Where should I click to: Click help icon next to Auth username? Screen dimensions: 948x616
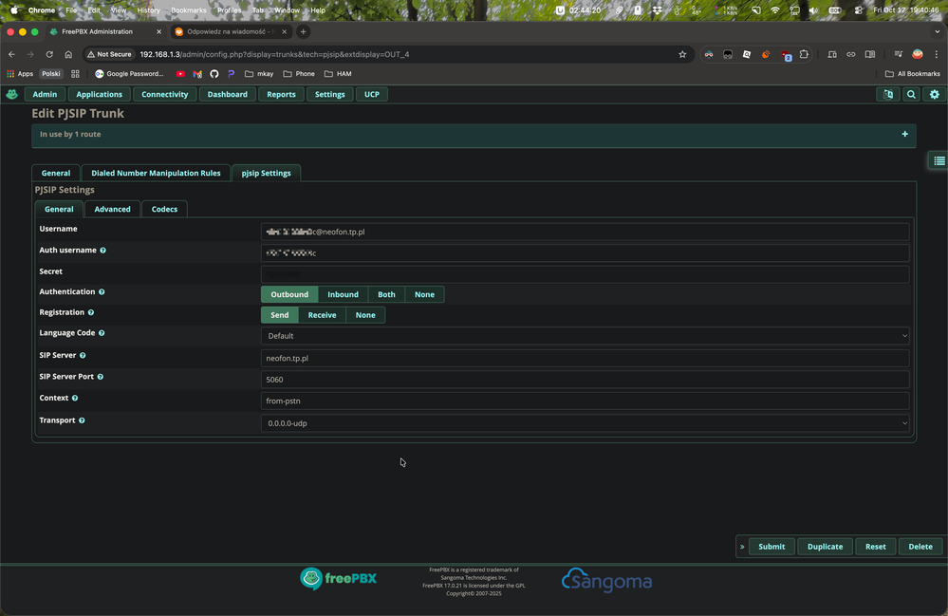coord(102,251)
